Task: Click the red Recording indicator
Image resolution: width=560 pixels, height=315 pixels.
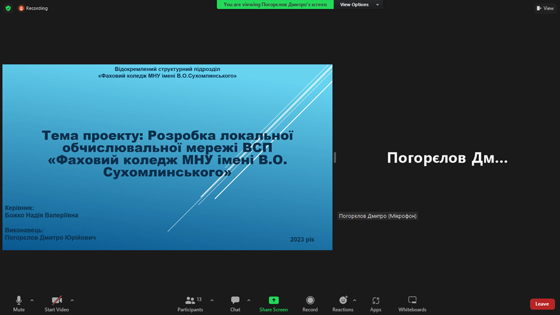Action: tap(33, 8)
